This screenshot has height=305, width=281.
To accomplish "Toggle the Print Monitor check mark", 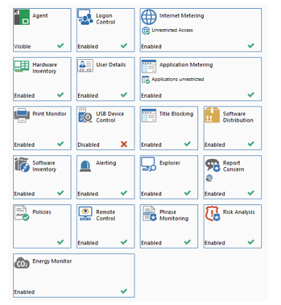I will (60, 144).
